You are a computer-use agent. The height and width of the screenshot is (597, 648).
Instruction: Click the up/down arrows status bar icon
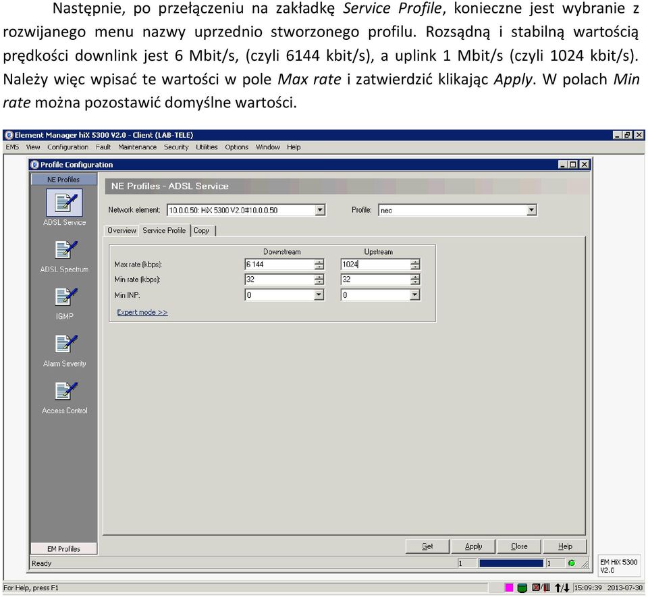562,588
